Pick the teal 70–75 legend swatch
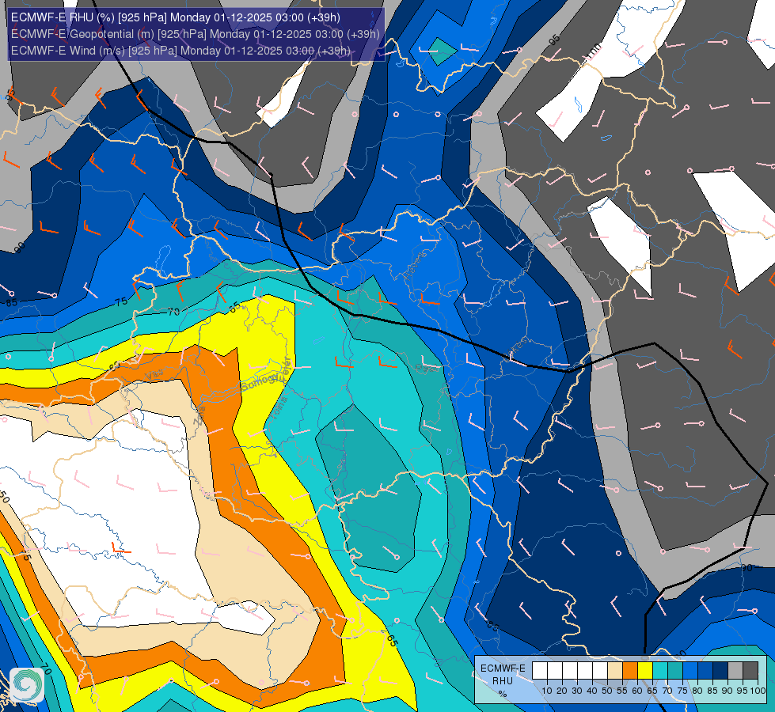Screen dimensions: 775x712 click(675, 670)
